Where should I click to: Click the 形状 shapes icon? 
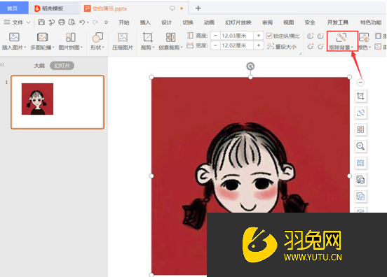97,37
